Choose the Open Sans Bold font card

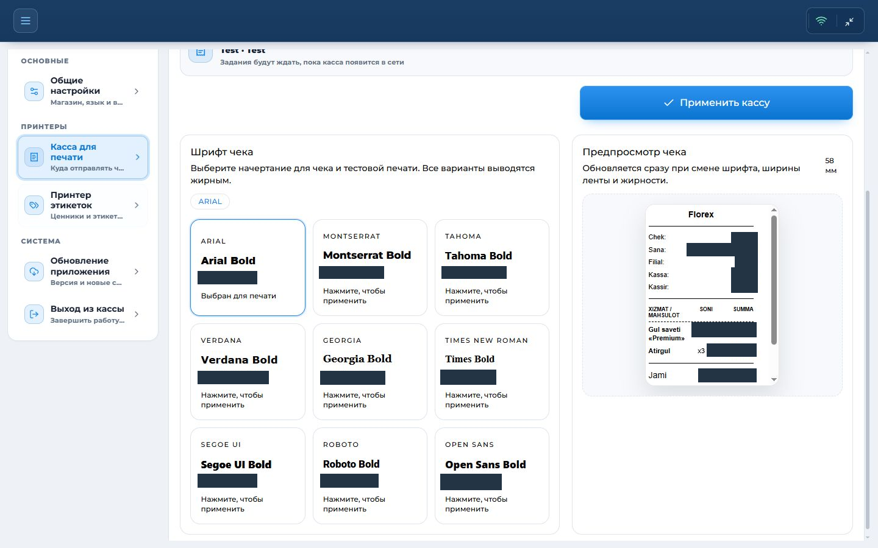coord(492,476)
